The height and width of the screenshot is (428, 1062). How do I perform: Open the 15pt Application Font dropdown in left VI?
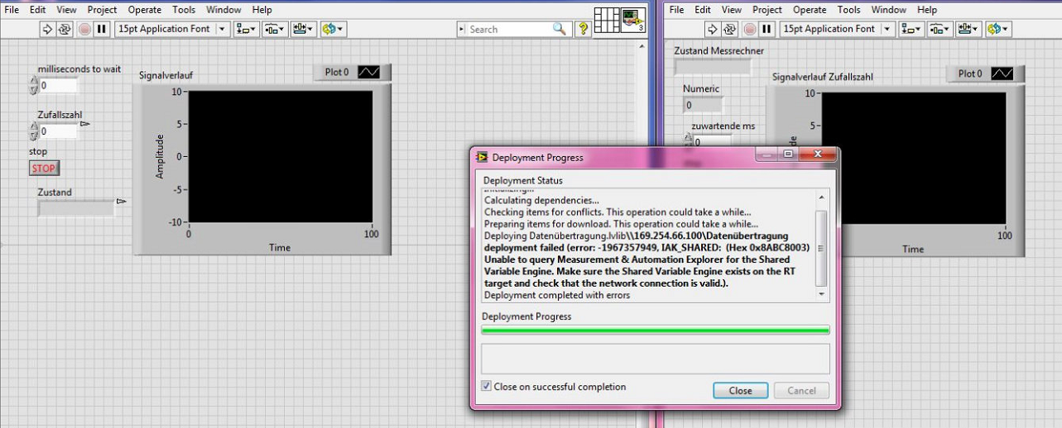click(172, 29)
